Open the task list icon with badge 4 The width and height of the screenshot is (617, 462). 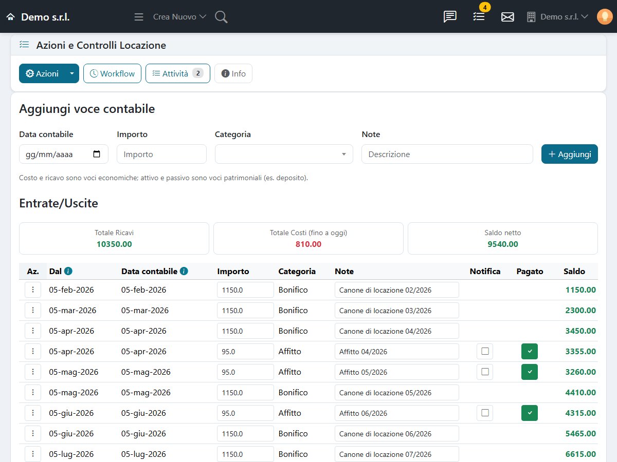click(479, 17)
